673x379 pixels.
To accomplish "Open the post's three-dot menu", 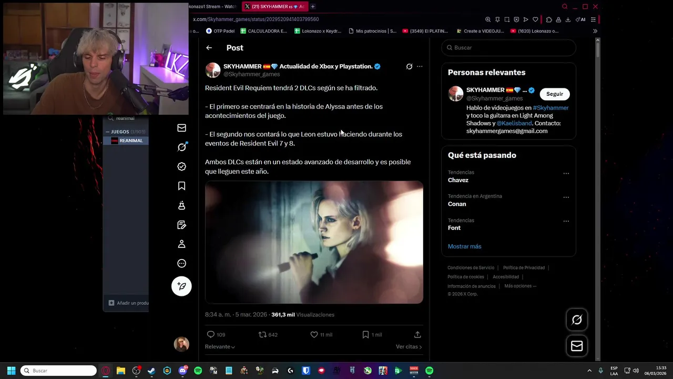I will click(x=420, y=66).
